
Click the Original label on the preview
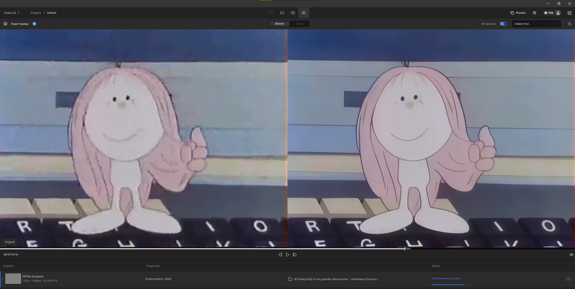[10, 242]
